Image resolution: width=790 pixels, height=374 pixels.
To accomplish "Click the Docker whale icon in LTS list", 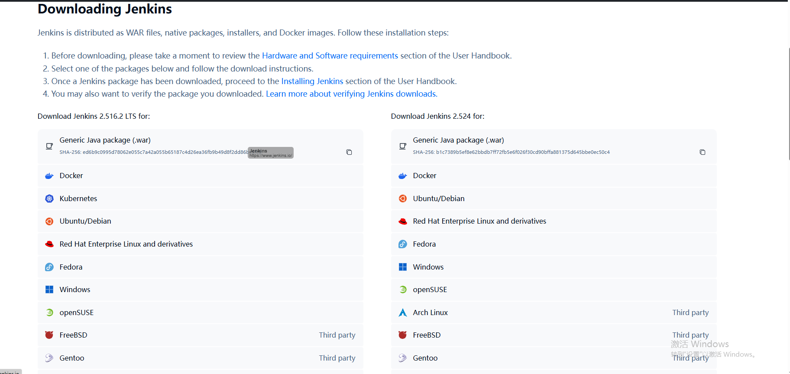I will [49, 176].
